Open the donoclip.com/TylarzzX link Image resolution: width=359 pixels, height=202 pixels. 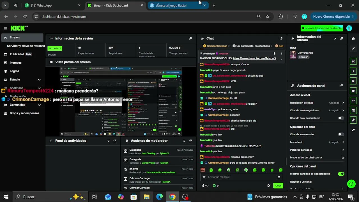[254, 59]
